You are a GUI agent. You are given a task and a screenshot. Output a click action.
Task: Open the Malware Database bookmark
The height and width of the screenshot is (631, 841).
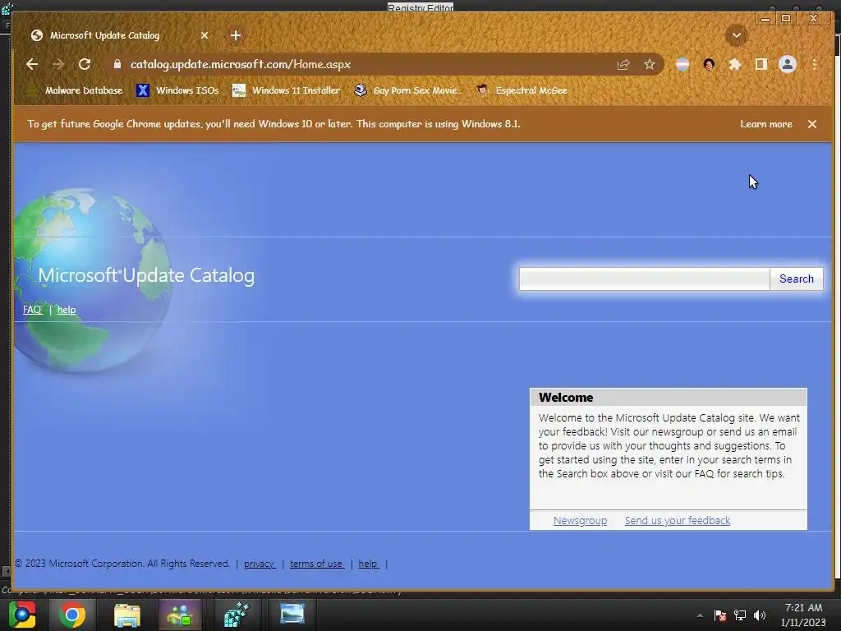75,90
